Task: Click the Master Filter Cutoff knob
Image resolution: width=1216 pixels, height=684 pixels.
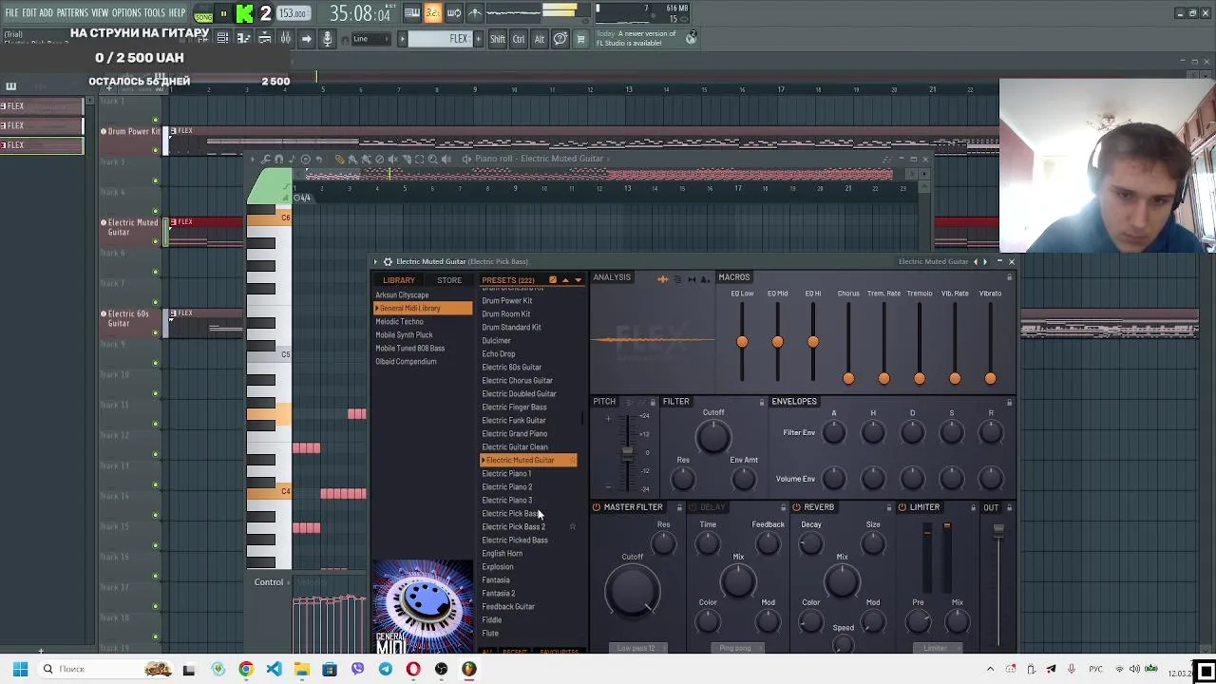Action: (x=633, y=589)
